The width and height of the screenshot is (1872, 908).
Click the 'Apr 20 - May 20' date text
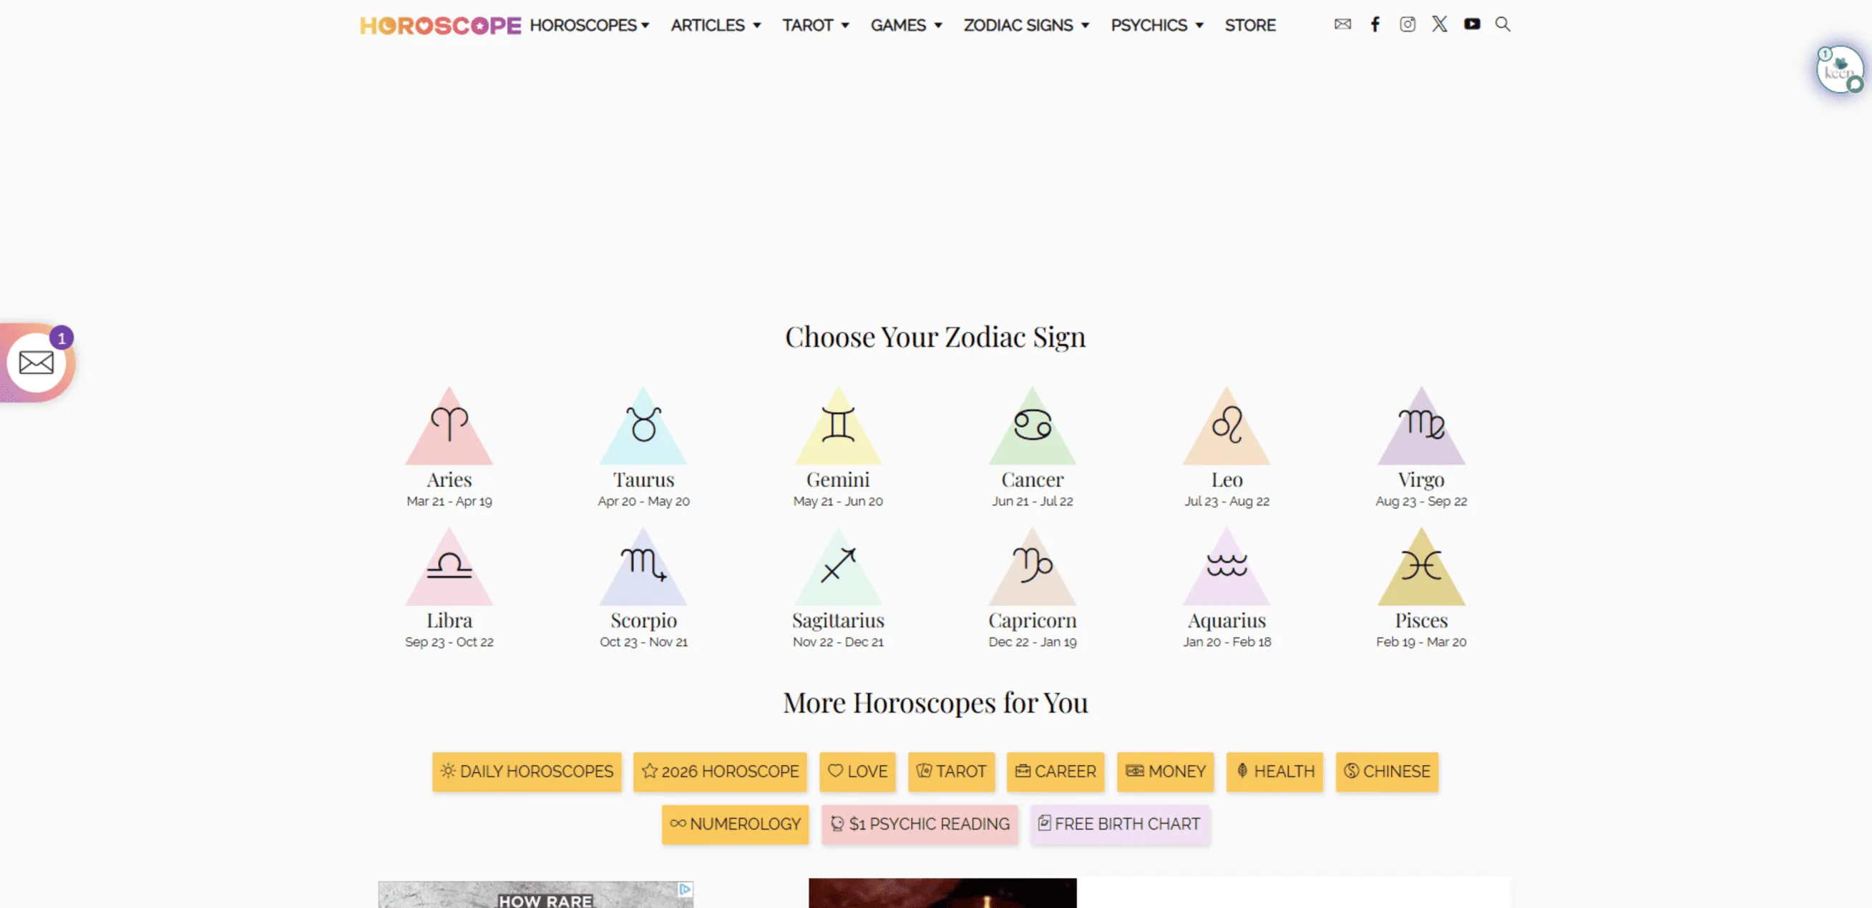[643, 501]
